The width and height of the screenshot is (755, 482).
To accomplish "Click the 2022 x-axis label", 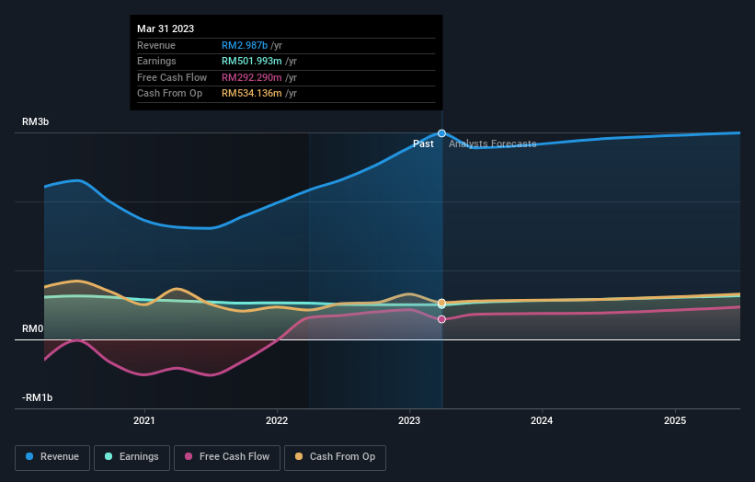I will coord(277,420).
